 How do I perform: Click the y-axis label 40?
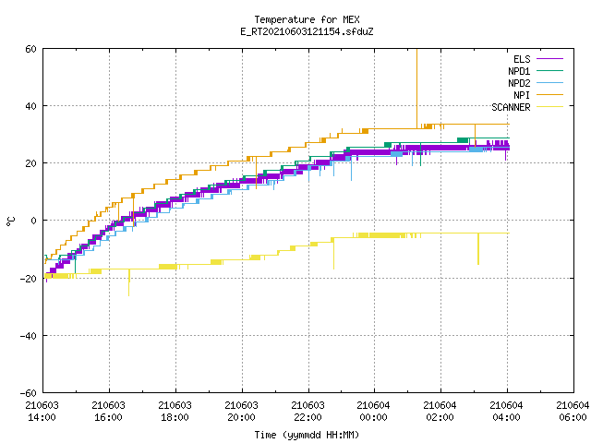coord(30,106)
